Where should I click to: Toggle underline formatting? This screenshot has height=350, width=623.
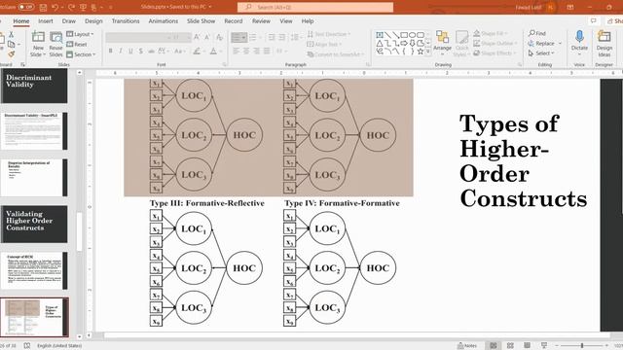coord(130,51)
